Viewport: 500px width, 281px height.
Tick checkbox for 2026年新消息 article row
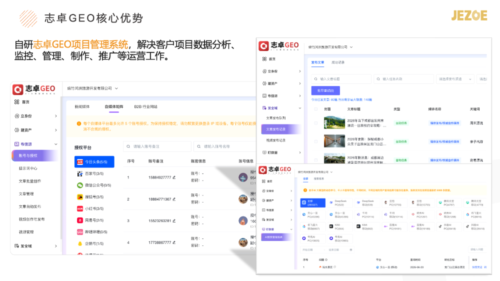pyautogui.click(x=316, y=160)
